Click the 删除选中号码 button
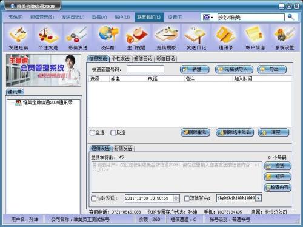The height and width of the screenshot is (227, 303). click(235, 132)
